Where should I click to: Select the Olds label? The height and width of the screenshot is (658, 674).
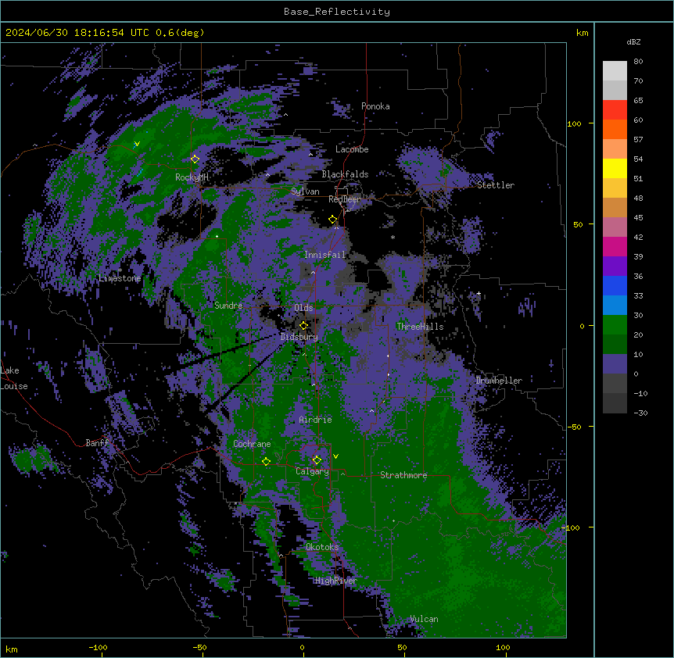(303, 308)
